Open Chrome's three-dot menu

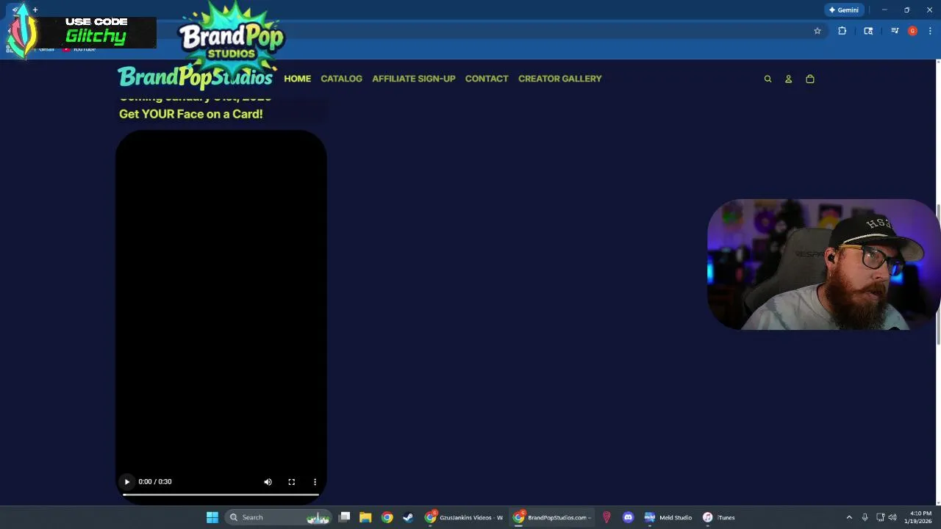click(930, 31)
